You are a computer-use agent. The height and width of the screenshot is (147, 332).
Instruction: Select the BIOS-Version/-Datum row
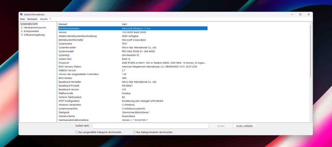[133, 66]
